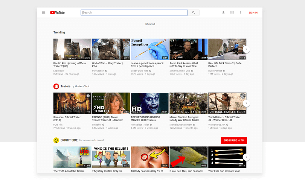
Task: Open yellow caterpillar red arrow thumbnail
Action: [x=189, y=157]
